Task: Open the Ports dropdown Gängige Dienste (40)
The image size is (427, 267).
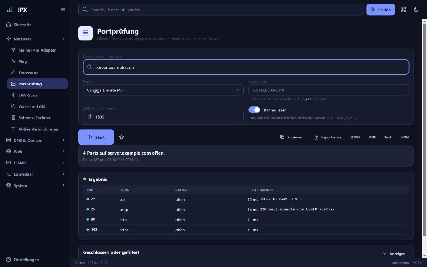Action: (163, 90)
